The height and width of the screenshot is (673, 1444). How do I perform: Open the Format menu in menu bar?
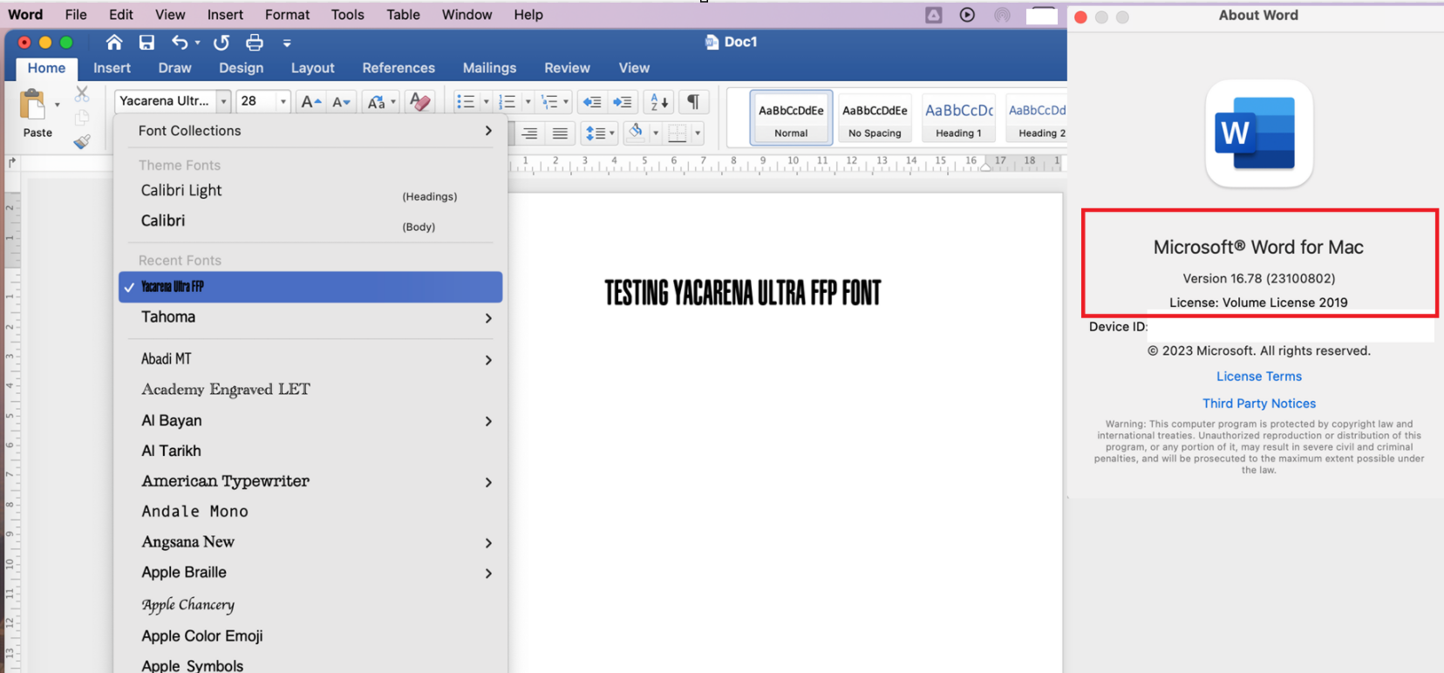287,15
